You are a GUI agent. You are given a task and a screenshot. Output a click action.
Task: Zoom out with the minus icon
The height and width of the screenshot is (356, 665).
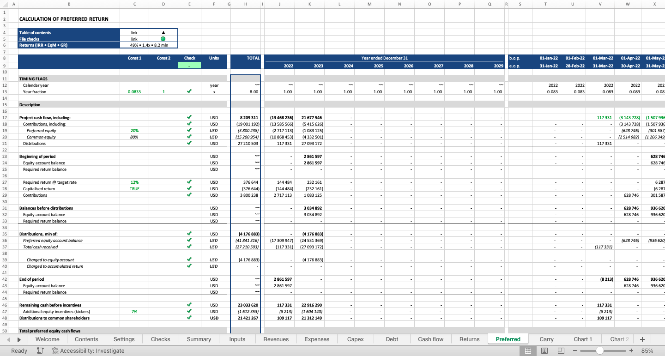[575, 351]
